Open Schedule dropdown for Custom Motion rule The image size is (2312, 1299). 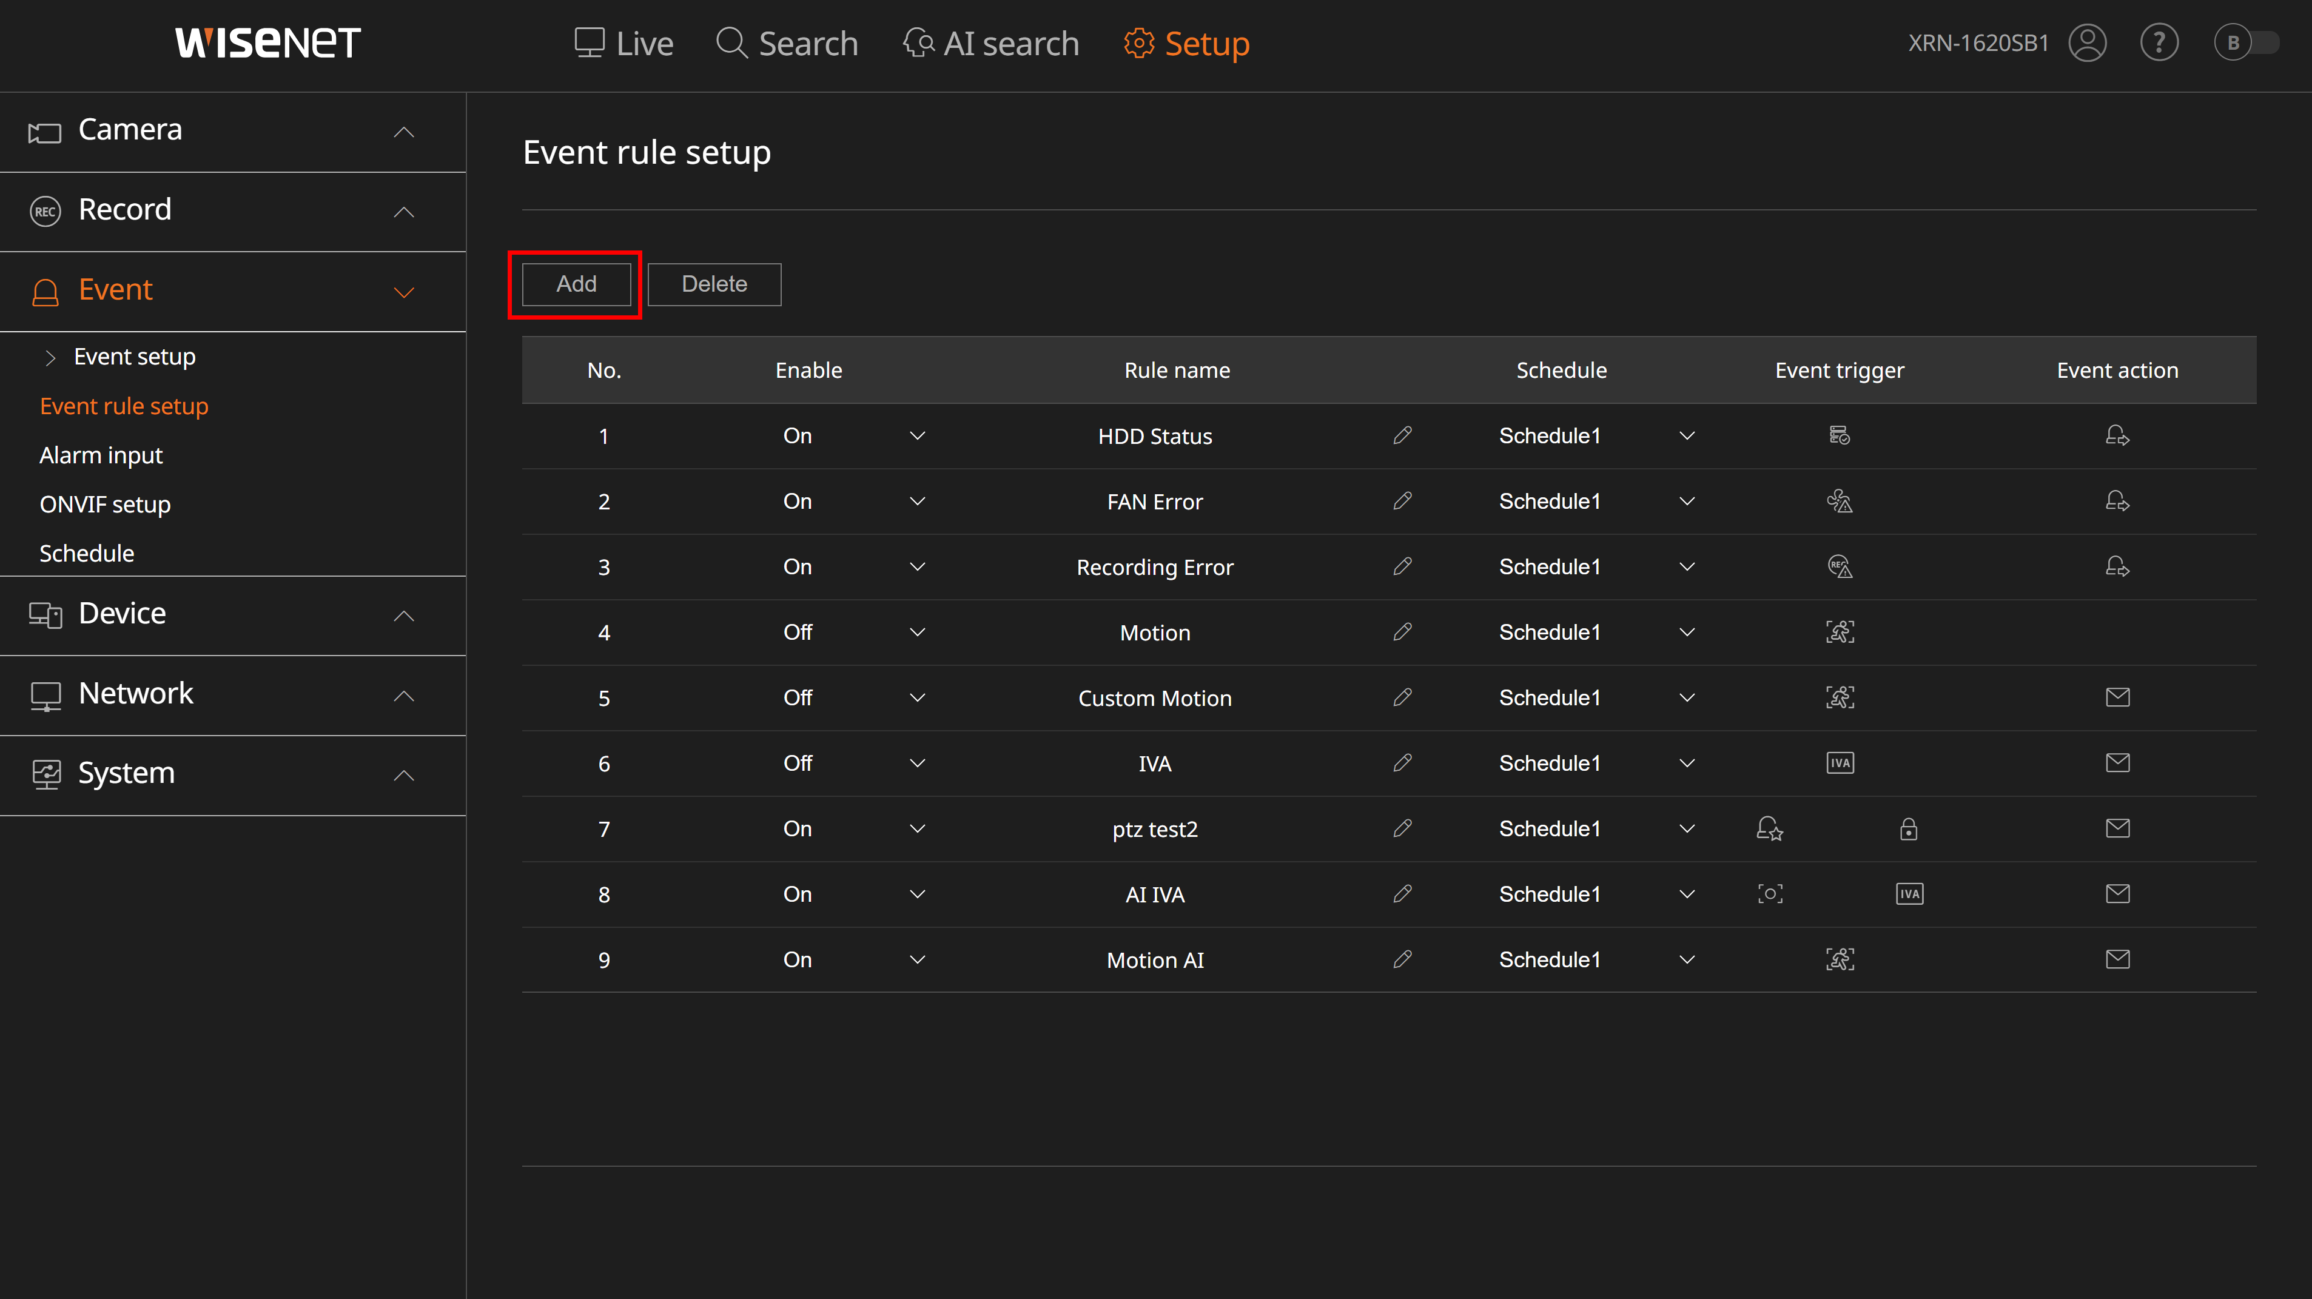point(1687,697)
